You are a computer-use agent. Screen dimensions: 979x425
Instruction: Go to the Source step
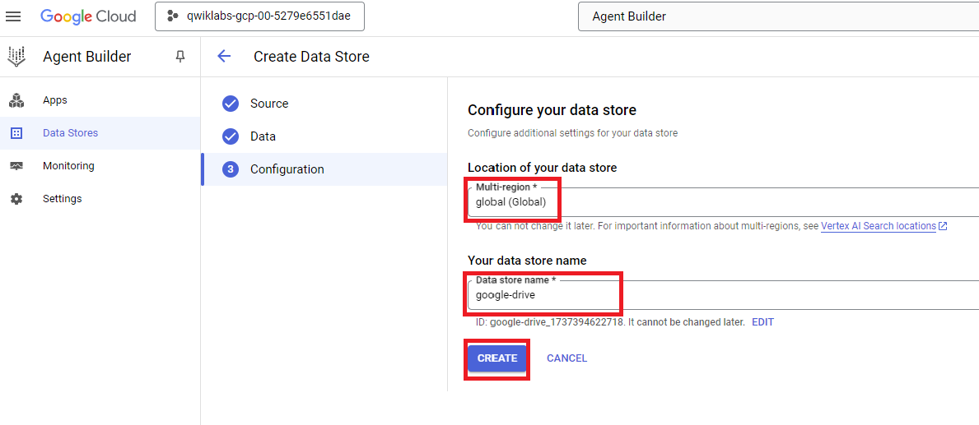(x=324, y=104)
